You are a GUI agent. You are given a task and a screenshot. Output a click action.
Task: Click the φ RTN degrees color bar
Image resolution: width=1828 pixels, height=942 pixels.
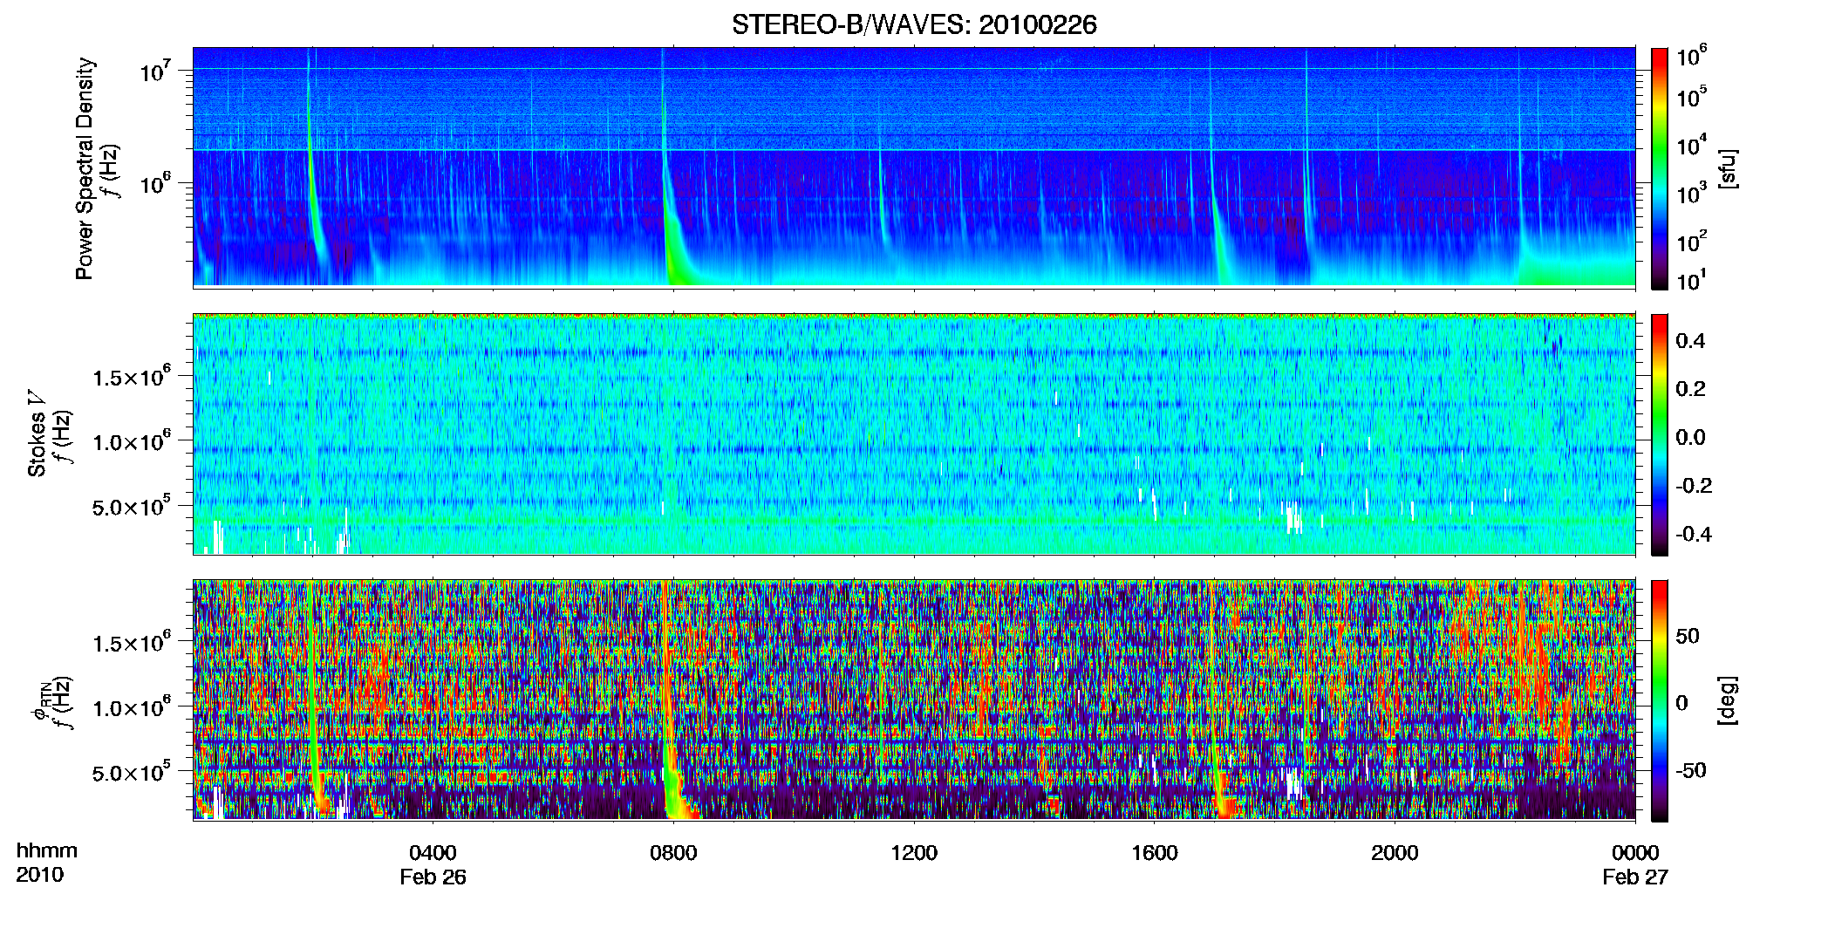(x=1660, y=700)
